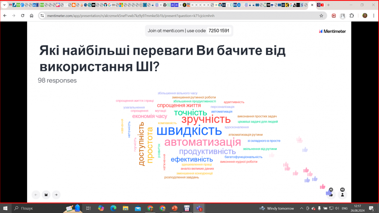Image resolution: width=379 pixels, height=213 pixels.
Task: Launch PowerPoint from the taskbar
Action: (174, 208)
